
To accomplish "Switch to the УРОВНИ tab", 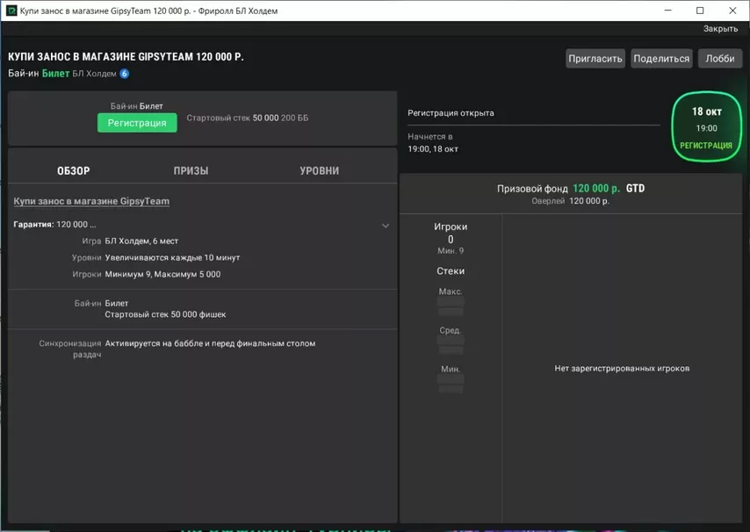I will tap(319, 171).
